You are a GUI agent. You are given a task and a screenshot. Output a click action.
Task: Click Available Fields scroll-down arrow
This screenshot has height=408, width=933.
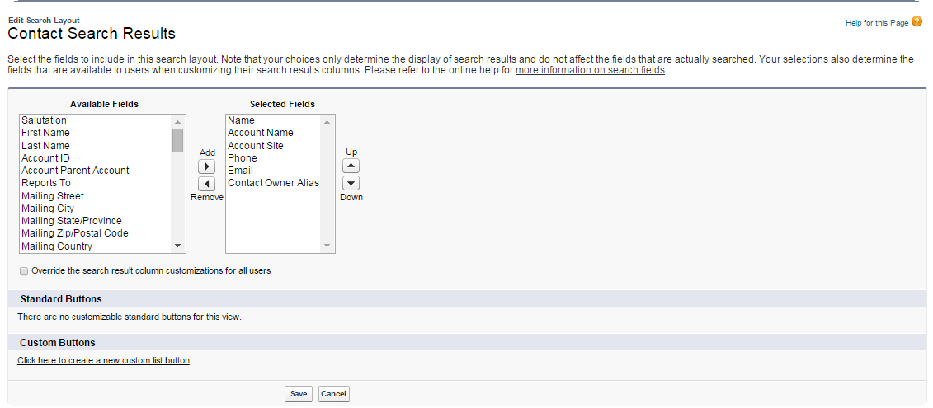(177, 246)
